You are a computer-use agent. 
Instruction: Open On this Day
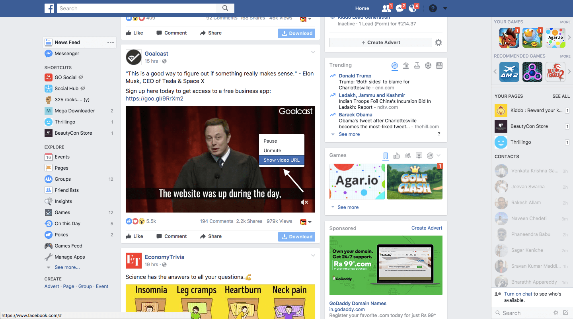point(68,224)
